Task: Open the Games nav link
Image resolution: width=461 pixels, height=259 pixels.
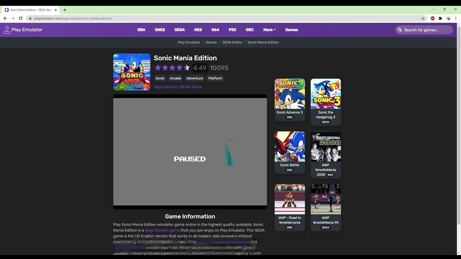Action: coord(292,30)
